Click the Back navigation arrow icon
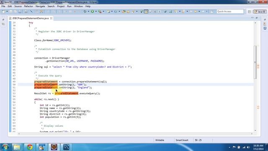 pos(196,11)
